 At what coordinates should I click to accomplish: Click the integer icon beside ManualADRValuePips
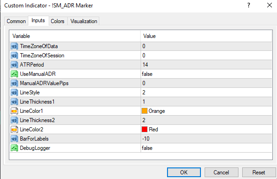pos(14,83)
